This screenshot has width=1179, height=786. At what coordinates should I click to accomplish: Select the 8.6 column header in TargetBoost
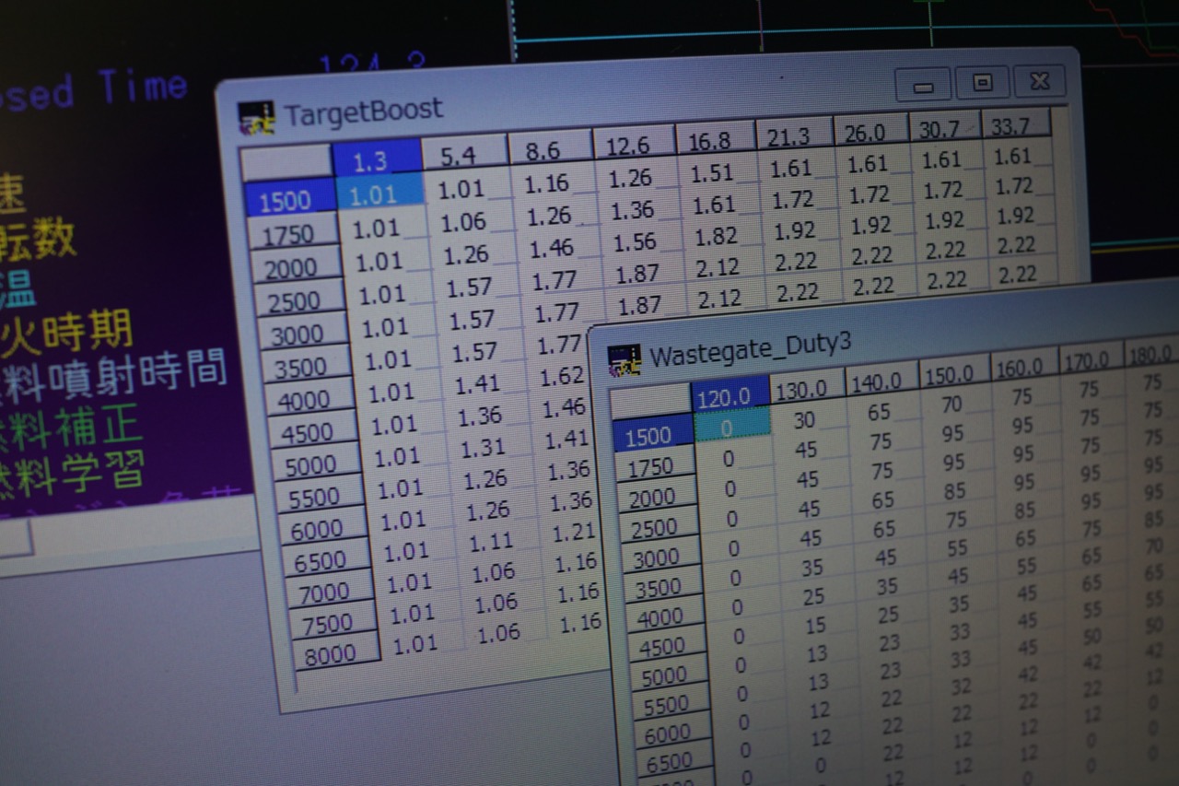click(549, 147)
